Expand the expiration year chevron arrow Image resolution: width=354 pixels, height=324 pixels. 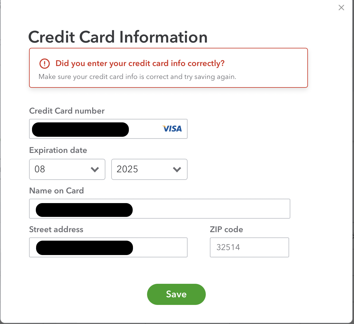click(177, 169)
